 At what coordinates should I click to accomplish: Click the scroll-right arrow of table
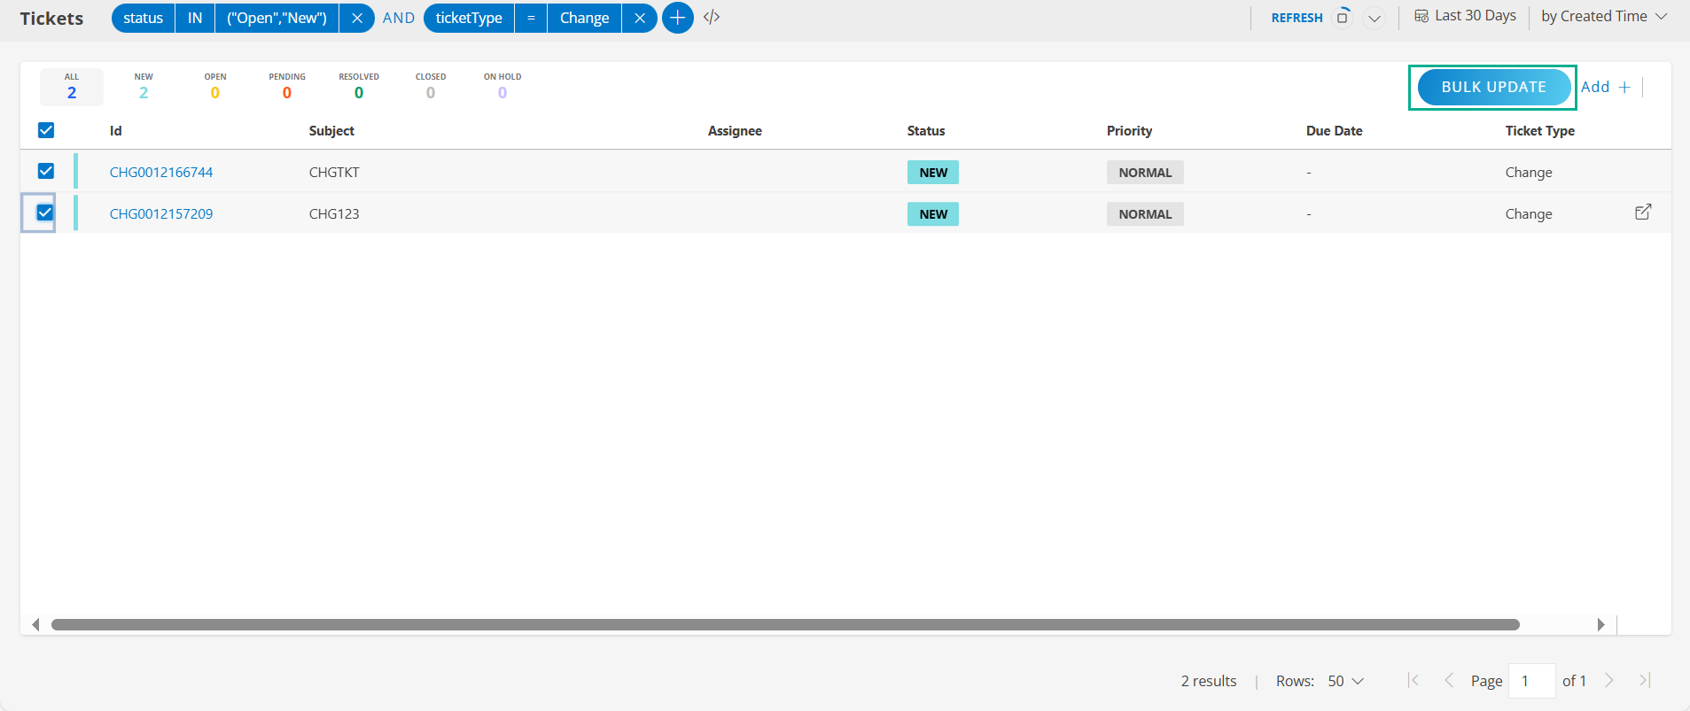1600,624
